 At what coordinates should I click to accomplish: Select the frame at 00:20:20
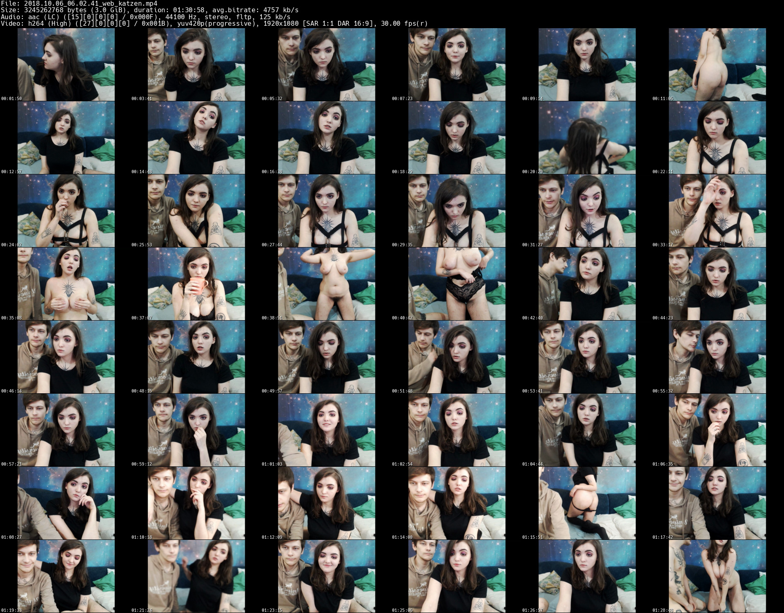[x=587, y=138]
